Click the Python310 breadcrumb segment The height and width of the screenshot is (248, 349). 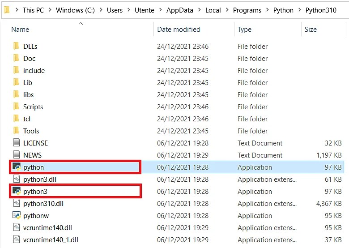pos(321,10)
